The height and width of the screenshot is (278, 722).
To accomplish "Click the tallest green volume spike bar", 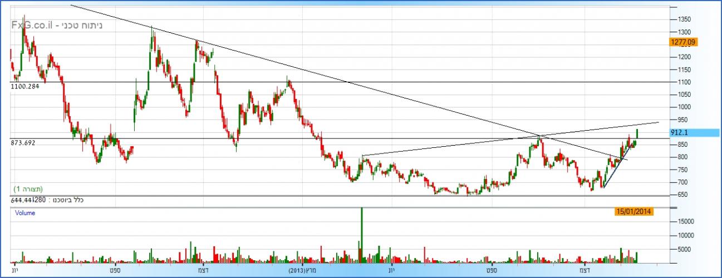I will click(x=361, y=234).
